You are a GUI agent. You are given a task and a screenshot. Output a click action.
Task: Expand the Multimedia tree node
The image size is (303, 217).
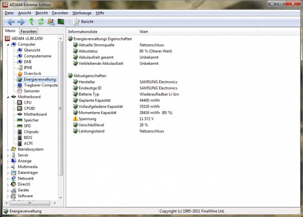(8, 167)
